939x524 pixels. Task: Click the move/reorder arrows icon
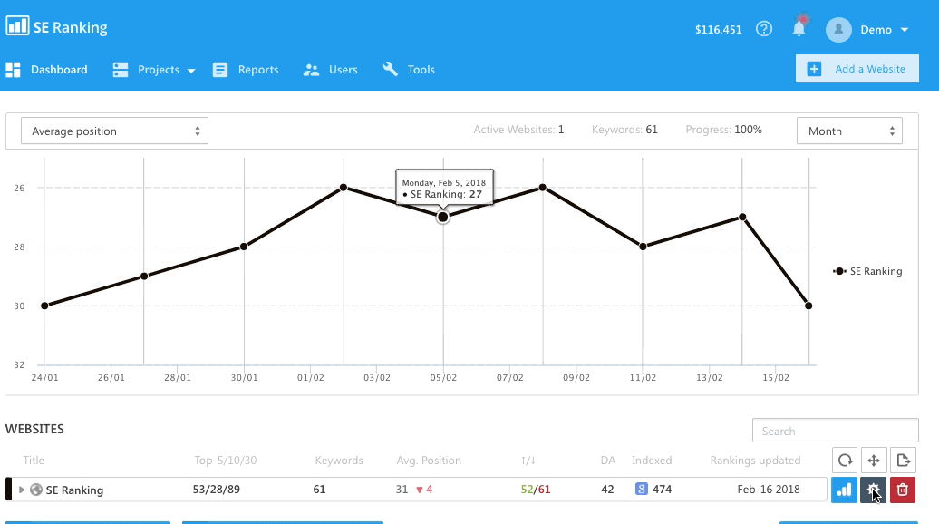click(873, 460)
